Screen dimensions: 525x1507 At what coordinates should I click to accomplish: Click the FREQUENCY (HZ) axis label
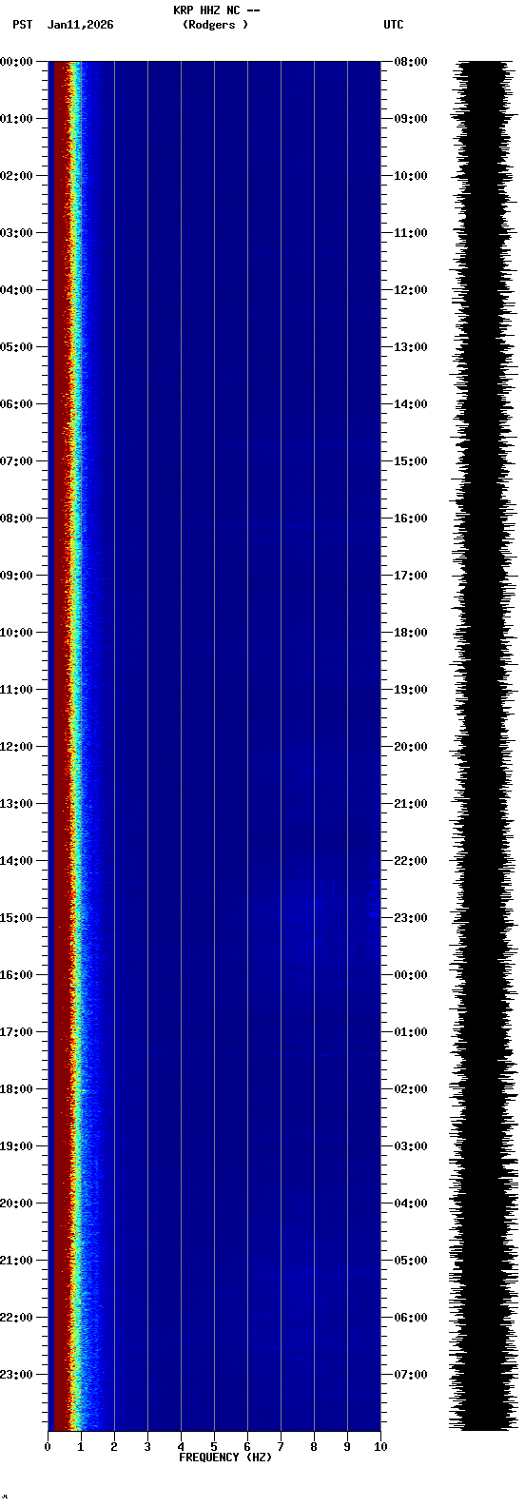tap(225, 1458)
